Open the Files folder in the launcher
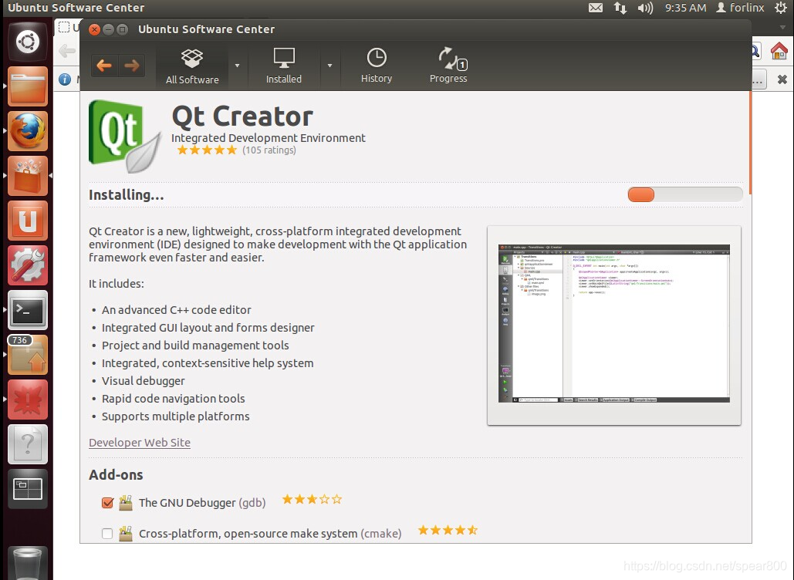Image resolution: width=794 pixels, height=580 pixels. (28, 86)
